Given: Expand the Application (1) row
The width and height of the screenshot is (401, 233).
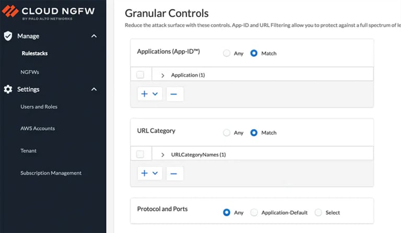Looking at the screenshot, I should [x=163, y=75].
